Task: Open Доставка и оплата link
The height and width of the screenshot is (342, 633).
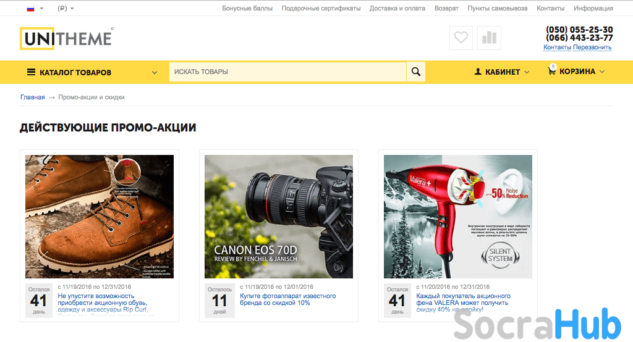Action: click(397, 8)
